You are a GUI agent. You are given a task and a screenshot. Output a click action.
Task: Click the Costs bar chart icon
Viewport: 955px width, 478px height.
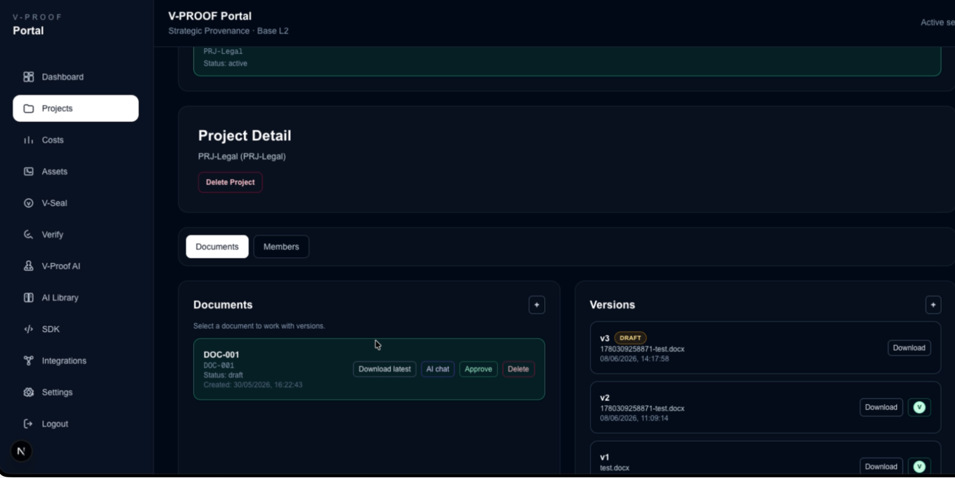(x=29, y=140)
